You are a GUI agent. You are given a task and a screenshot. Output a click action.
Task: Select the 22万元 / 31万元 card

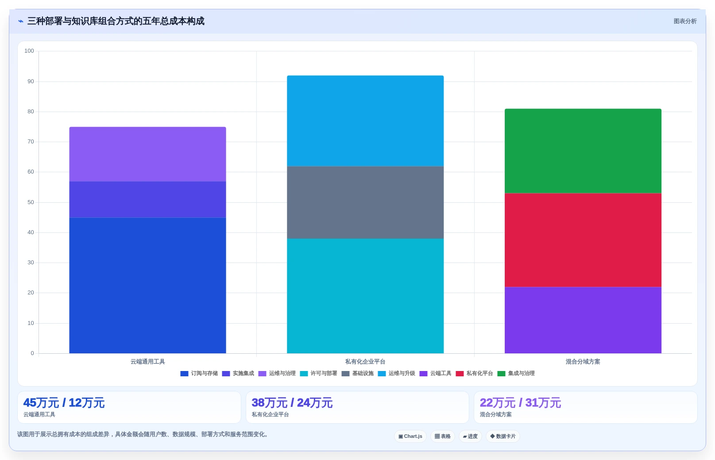(x=586, y=407)
